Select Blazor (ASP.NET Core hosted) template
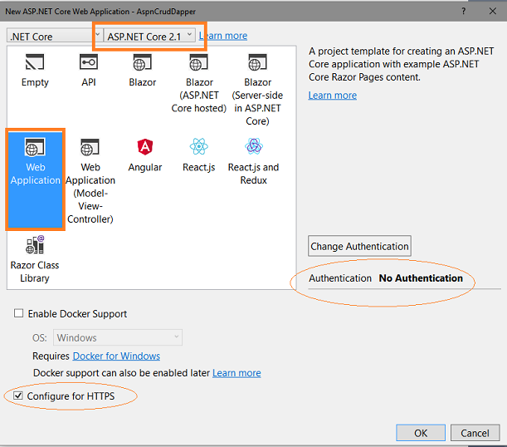The height and width of the screenshot is (447, 507). click(199, 84)
